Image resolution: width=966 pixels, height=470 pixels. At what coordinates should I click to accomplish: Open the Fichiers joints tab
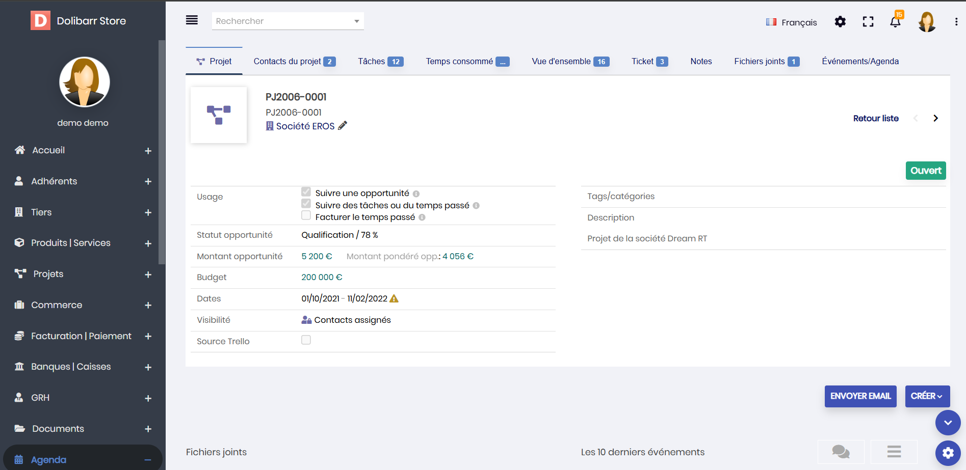pyautogui.click(x=766, y=61)
